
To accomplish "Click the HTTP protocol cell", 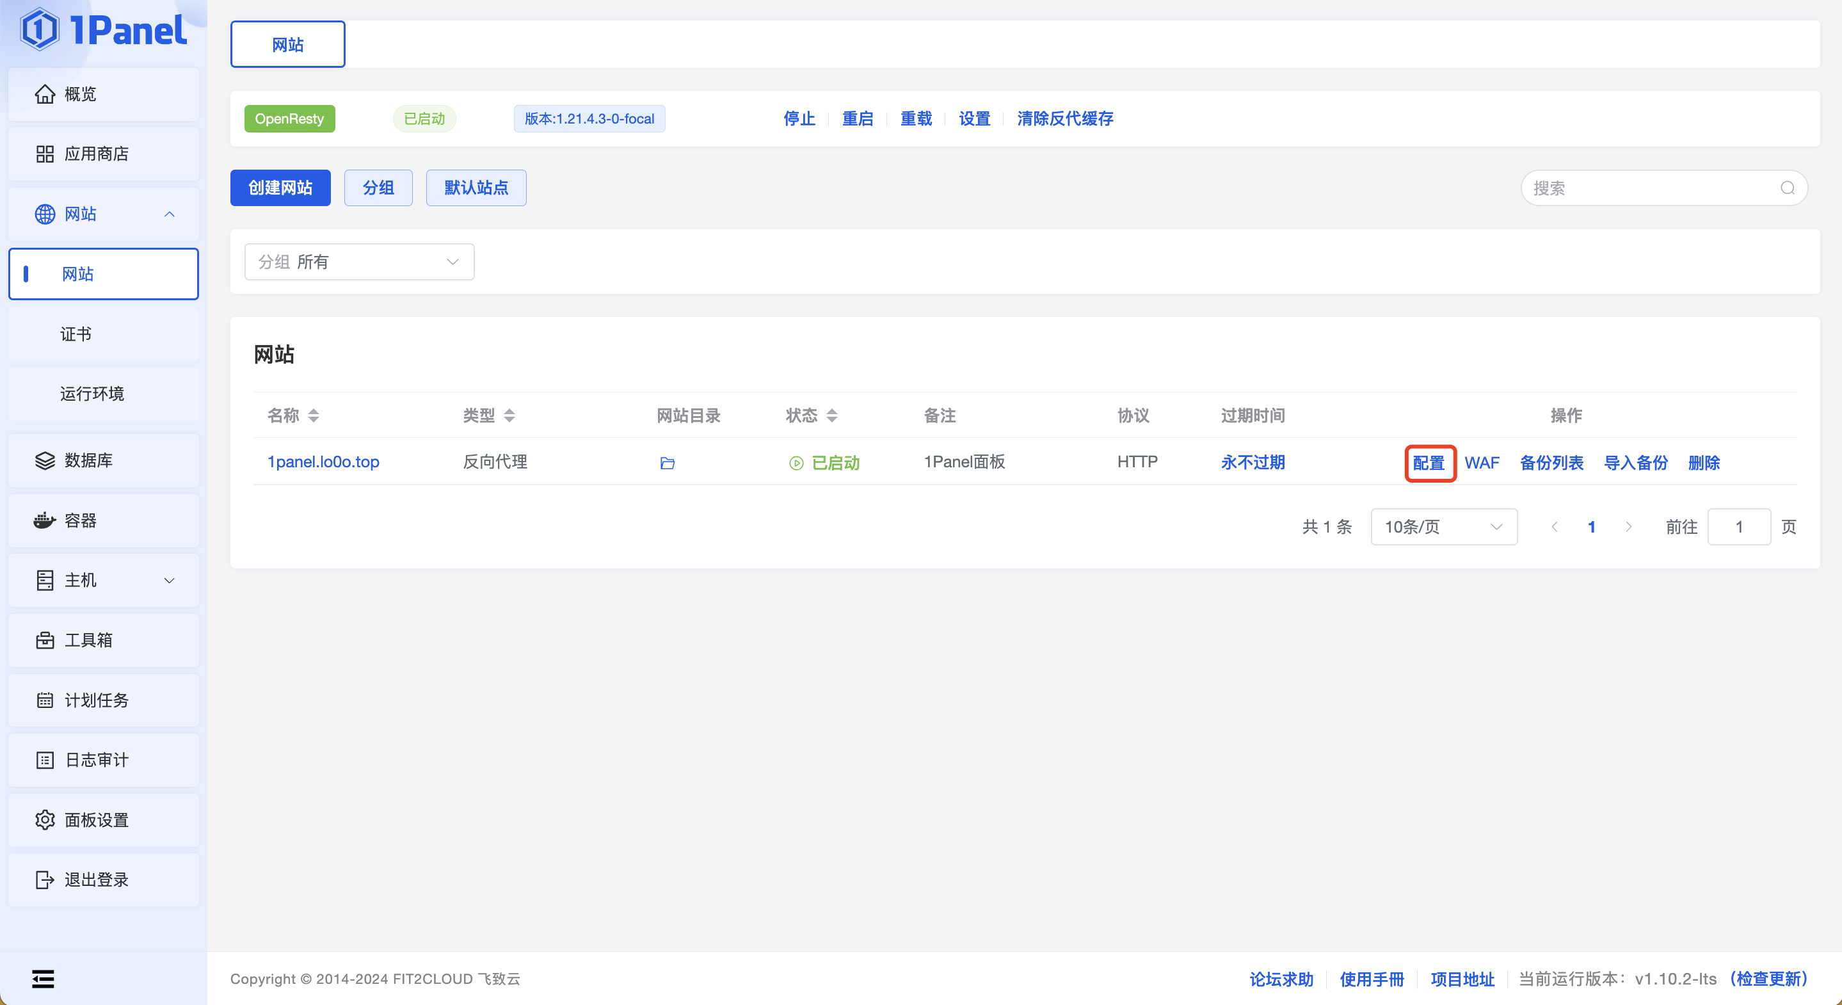I will point(1137,462).
